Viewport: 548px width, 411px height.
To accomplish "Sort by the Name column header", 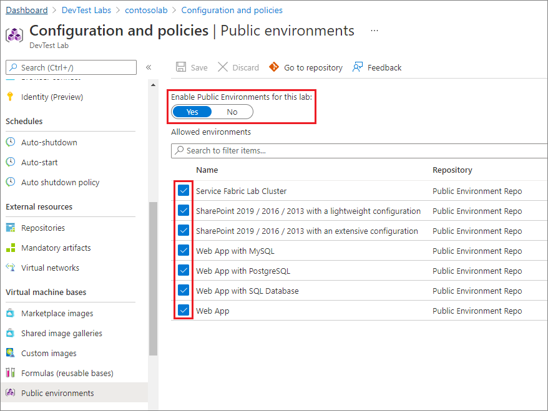I will tap(207, 170).
